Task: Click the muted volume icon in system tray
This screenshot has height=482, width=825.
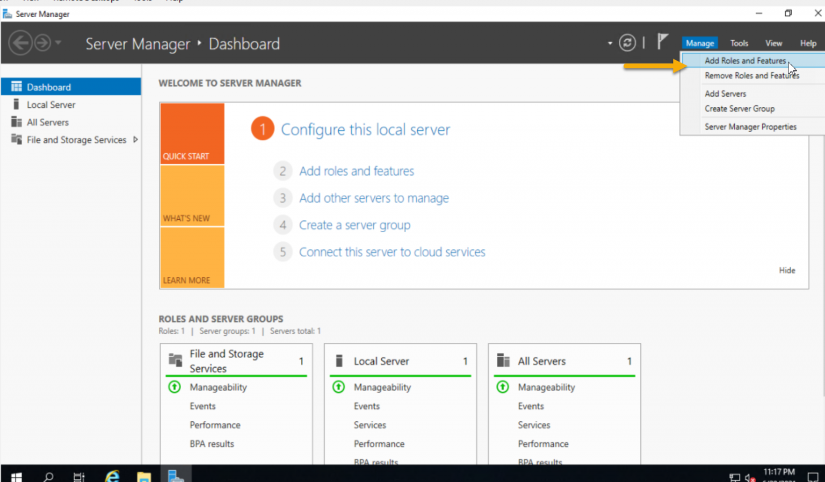Action: pos(749,476)
